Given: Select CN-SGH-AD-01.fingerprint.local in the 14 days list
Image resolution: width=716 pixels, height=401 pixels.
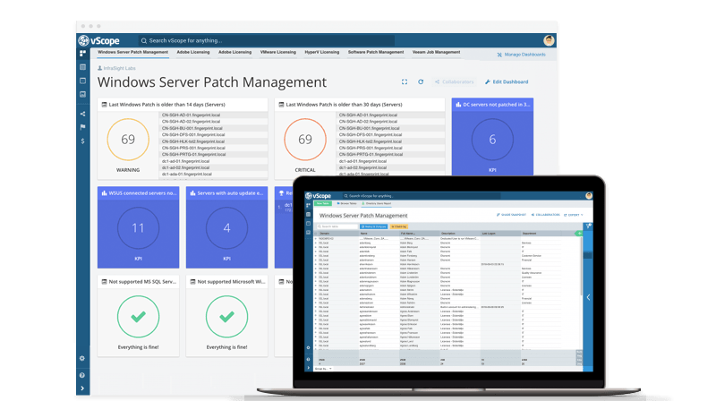Looking at the screenshot, I should coord(213,115).
